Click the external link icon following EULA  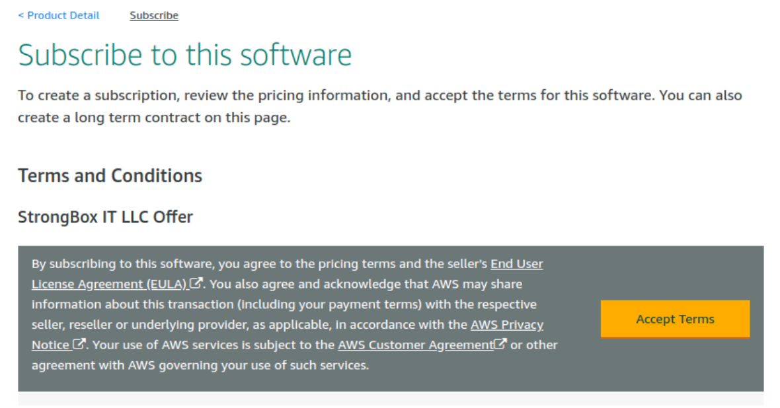196,283
